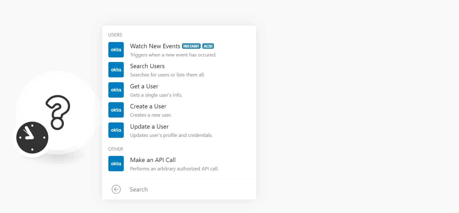This screenshot has height=213, width=459.
Task: Click the question mark module placeholder
Action: point(58,112)
